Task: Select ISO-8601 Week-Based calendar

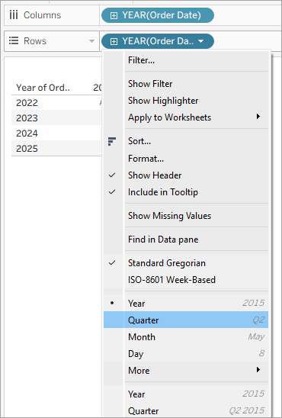Action: click(x=186, y=280)
